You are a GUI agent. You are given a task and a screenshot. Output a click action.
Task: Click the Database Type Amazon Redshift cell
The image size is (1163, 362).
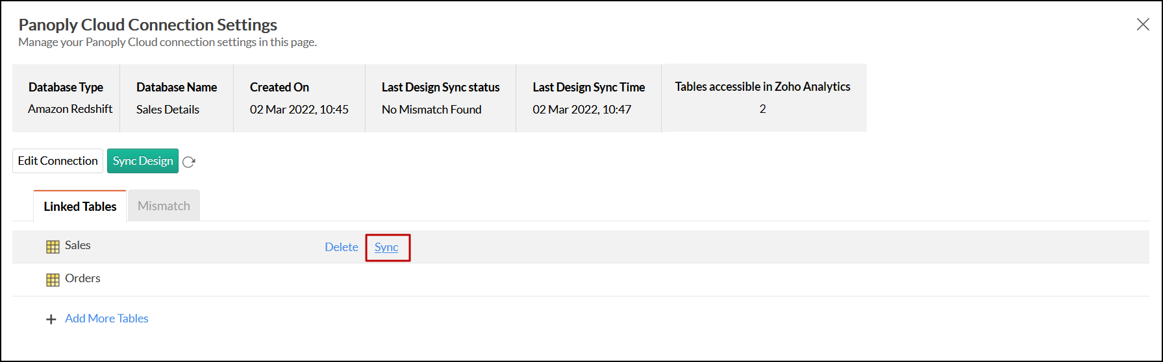pyautogui.click(x=70, y=109)
